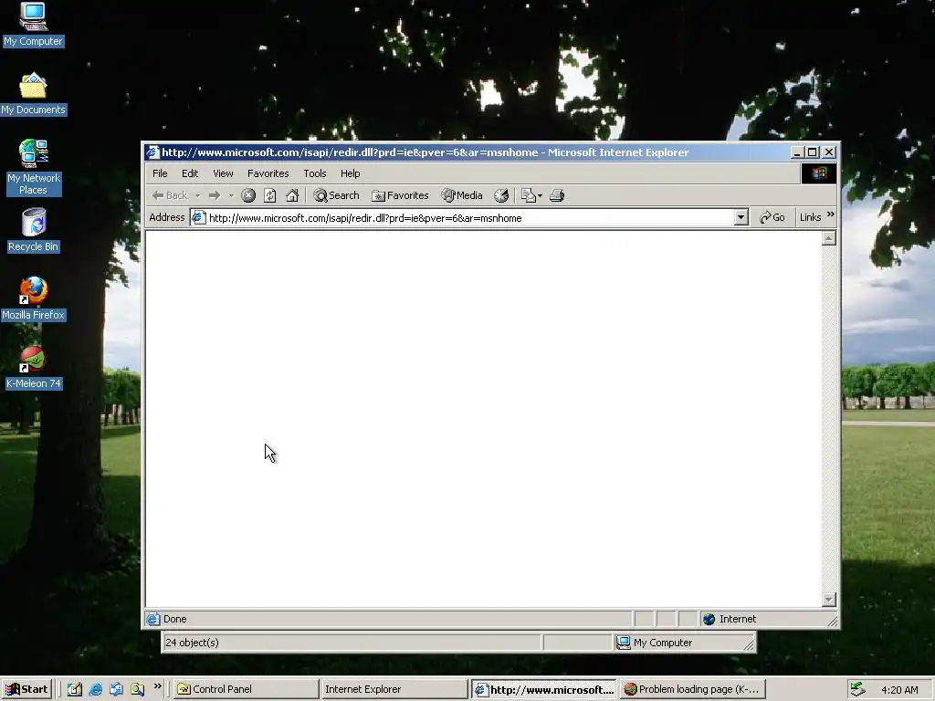Select the K-Meleon 74 desktop shortcut
Viewport: 935px width, 701px height.
click(34, 368)
